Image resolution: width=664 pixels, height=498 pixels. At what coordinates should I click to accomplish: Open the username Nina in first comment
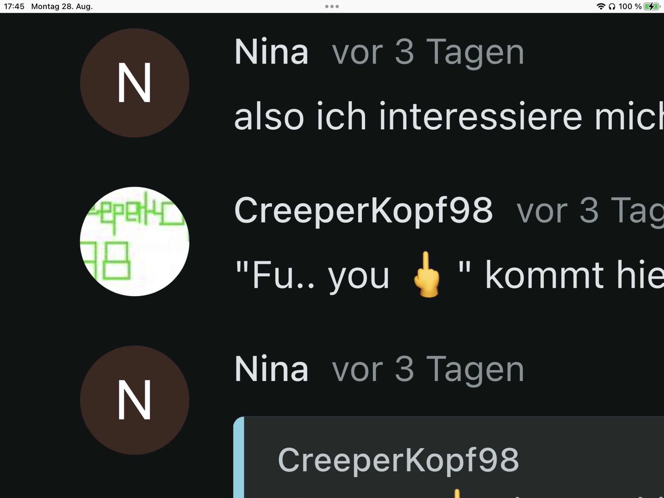[x=271, y=52]
